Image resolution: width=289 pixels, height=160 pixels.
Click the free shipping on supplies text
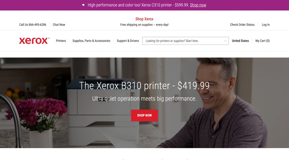tap(144, 25)
